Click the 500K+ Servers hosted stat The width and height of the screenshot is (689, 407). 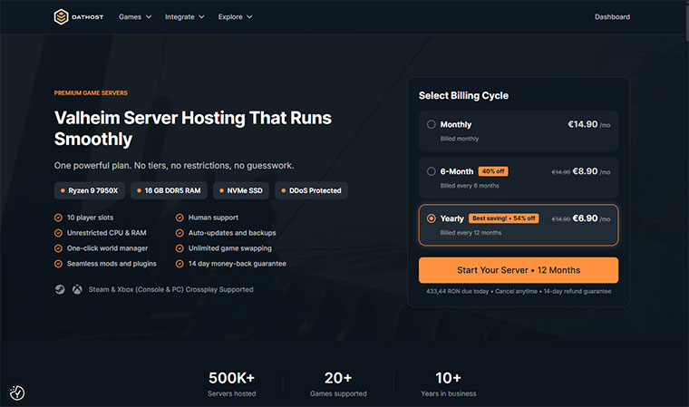point(231,383)
